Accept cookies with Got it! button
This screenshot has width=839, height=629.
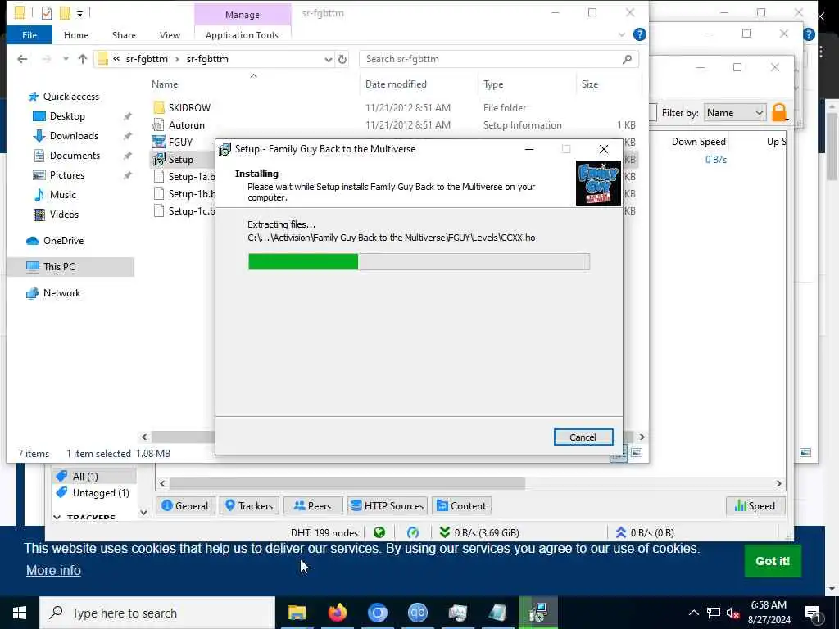click(773, 561)
